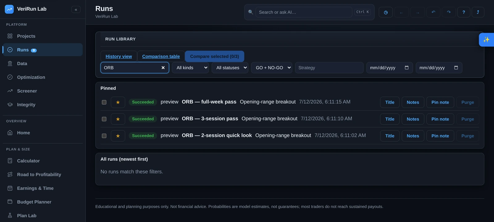Click the magnifier search icon

(251, 12)
